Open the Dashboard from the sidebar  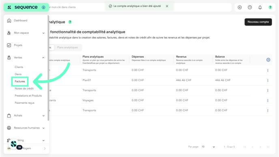click(21, 20)
